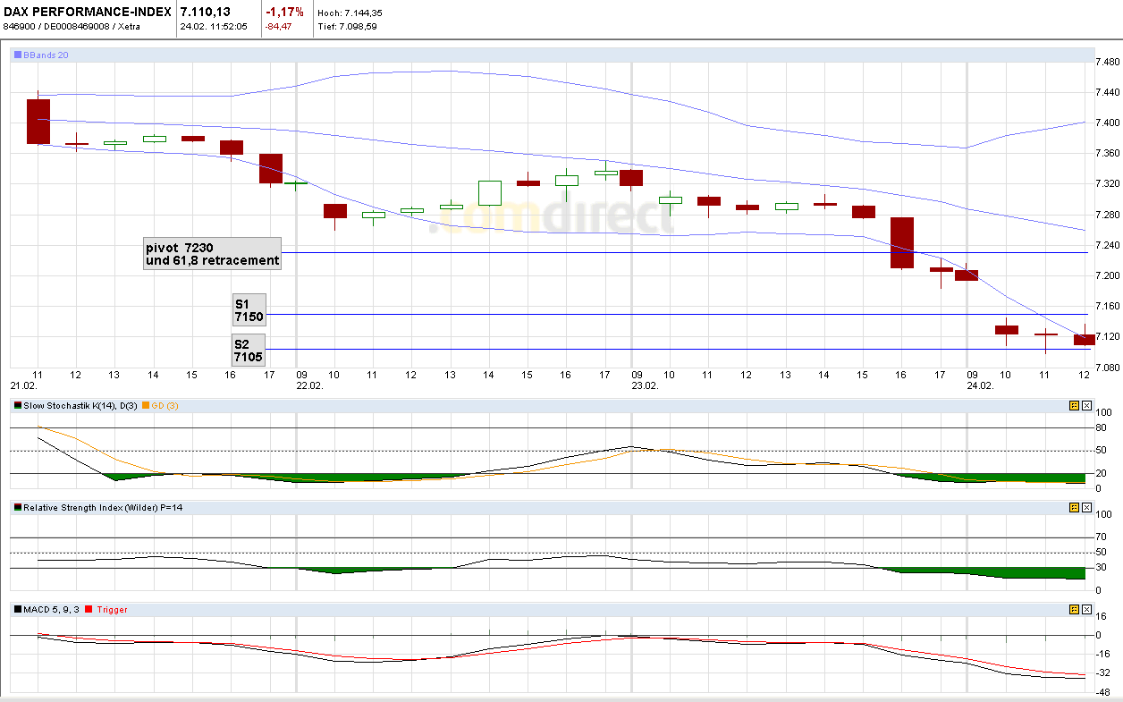Click the Slow Stochastik K(14), D(3) label
The width and height of the screenshot is (1123, 702).
click(x=80, y=406)
